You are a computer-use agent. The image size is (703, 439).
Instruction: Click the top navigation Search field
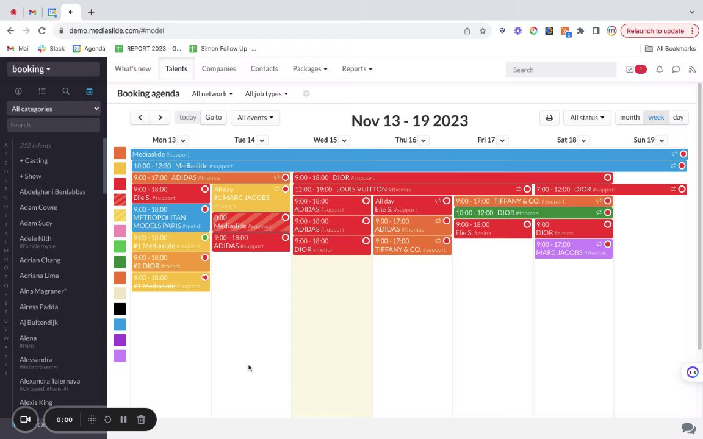click(561, 70)
